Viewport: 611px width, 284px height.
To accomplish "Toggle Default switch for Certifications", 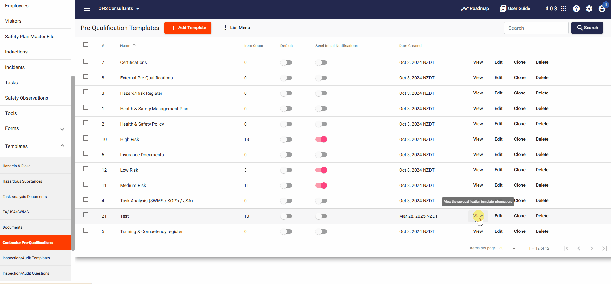I will [286, 62].
